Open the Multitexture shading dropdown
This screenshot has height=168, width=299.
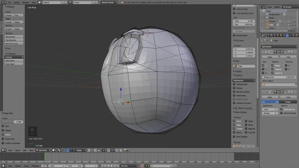tap(244, 81)
